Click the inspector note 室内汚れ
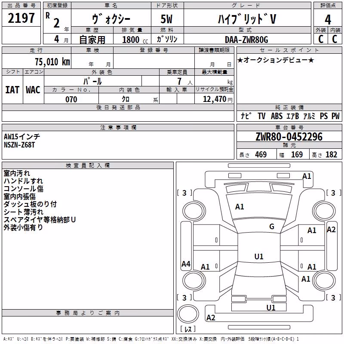The height and width of the screenshot is (344, 344). 17,173
